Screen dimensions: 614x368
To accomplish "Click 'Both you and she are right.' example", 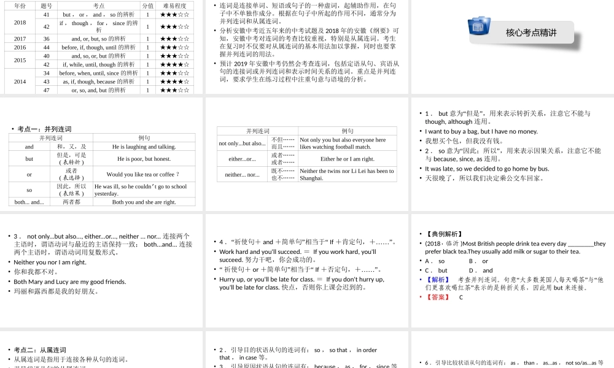I will (x=144, y=202).
